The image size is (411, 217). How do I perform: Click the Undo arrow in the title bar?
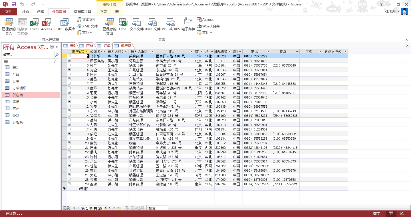point(22,4)
